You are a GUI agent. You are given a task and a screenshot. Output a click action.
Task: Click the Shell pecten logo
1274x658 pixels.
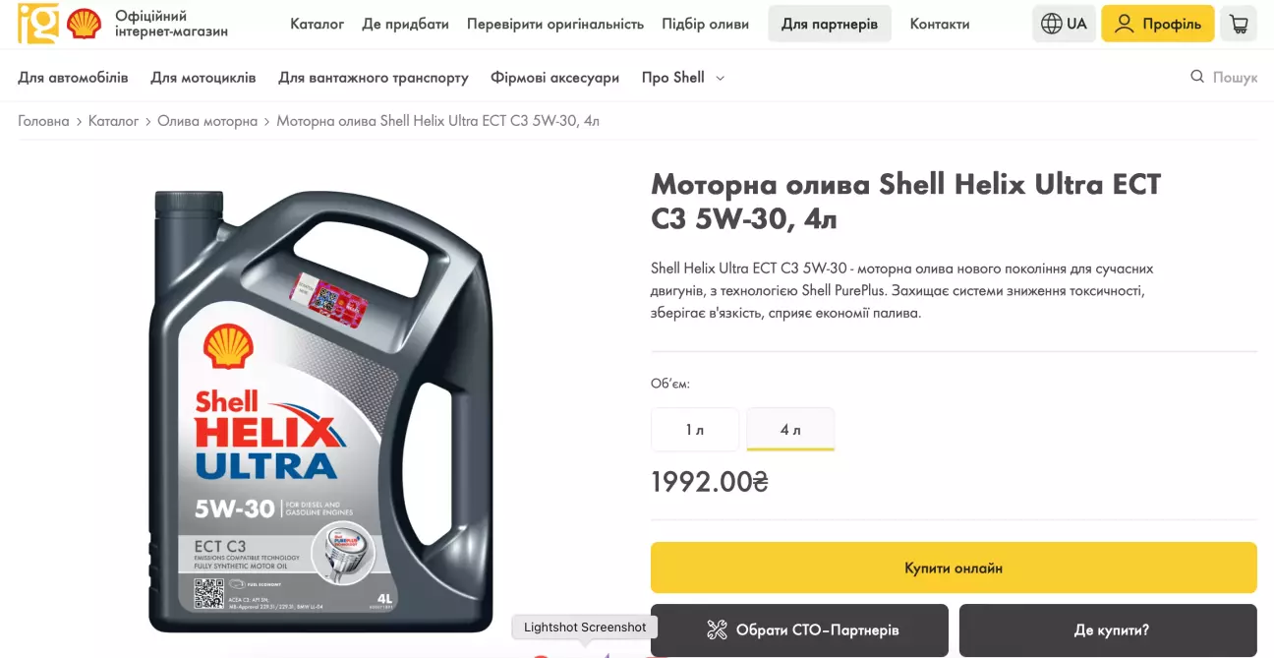(85, 24)
